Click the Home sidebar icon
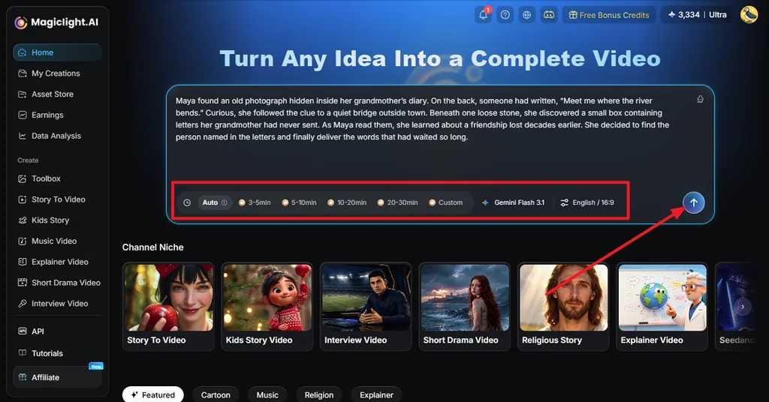This screenshot has width=769, height=402. point(22,52)
